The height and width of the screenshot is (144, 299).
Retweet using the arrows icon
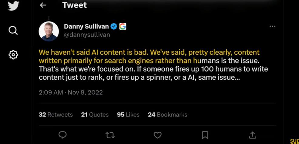tap(110, 135)
